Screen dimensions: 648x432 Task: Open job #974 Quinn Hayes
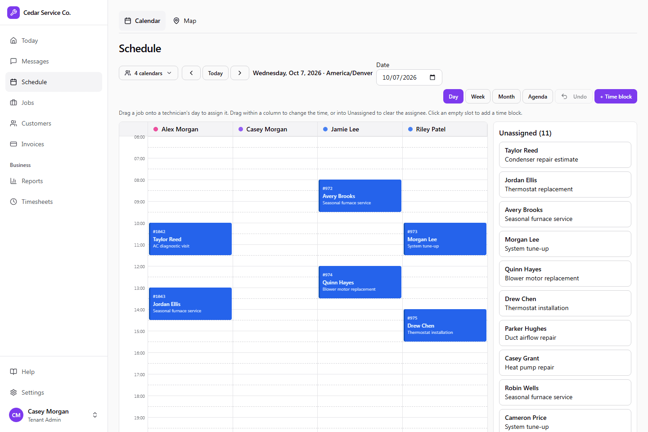(x=360, y=282)
